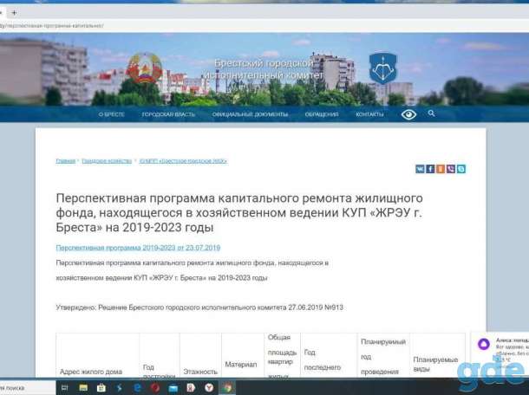Launch Microsoft Edge from taskbar
Screen dimensions: 529x395
pyautogui.click(x=137, y=388)
